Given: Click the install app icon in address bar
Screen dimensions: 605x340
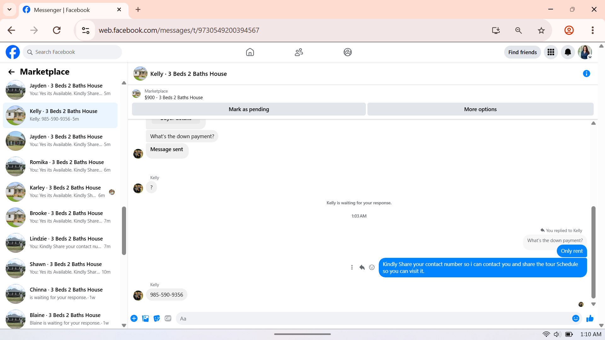Looking at the screenshot, I should (x=496, y=30).
